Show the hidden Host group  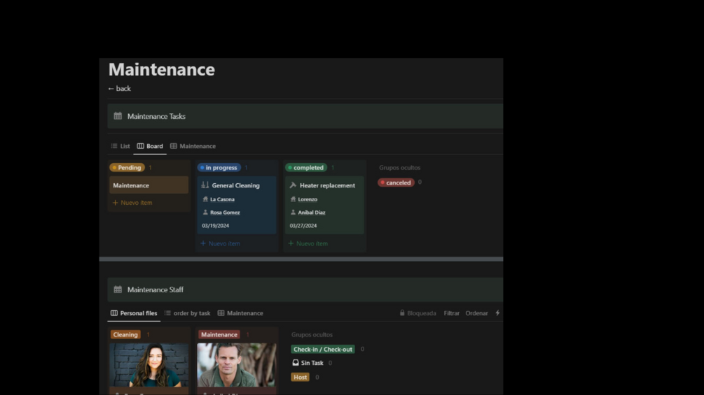pyautogui.click(x=301, y=377)
